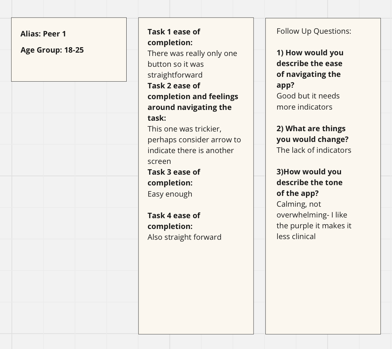Click question 1 about ease of navigating
This screenshot has height=349, width=392.
(310, 69)
